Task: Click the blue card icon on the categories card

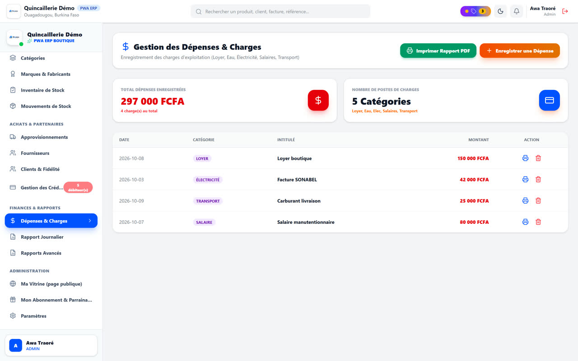Action: [x=550, y=101]
